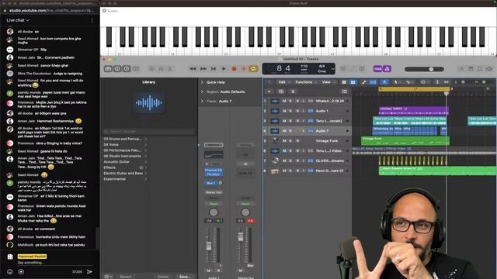Mute the OLIVER...dreams track
497x279 pixels.
[x=284, y=160]
